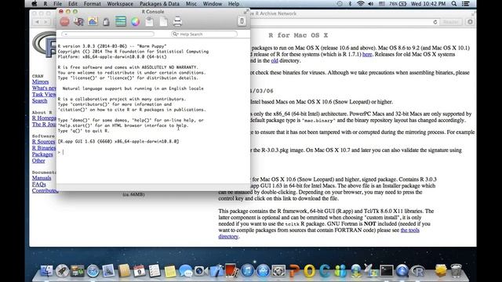Click the Packages link in CRAN sidebar
This screenshot has height=282, width=502.
pyautogui.click(x=42, y=154)
